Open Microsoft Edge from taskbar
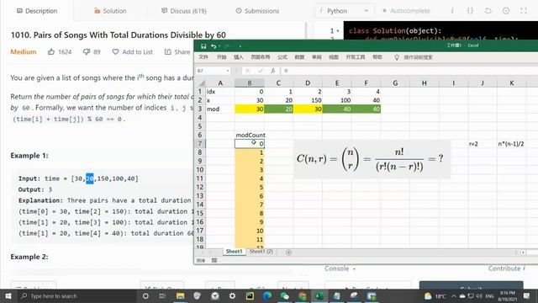 click(267, 295)
